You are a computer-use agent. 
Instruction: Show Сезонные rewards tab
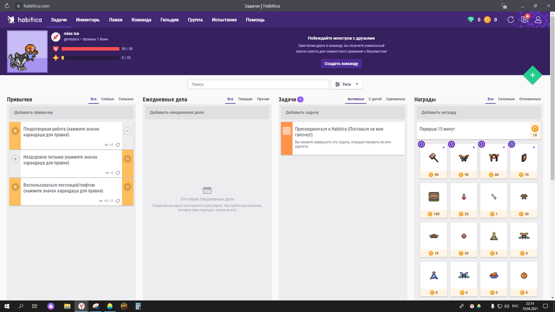point(506,99)
